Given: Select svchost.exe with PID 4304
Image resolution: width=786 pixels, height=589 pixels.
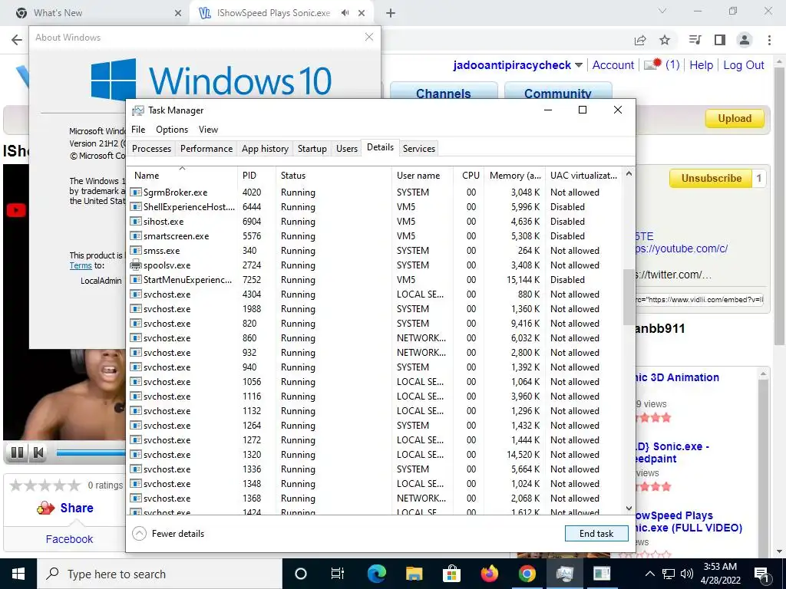Looking at the screenshot, I should 375,294.
